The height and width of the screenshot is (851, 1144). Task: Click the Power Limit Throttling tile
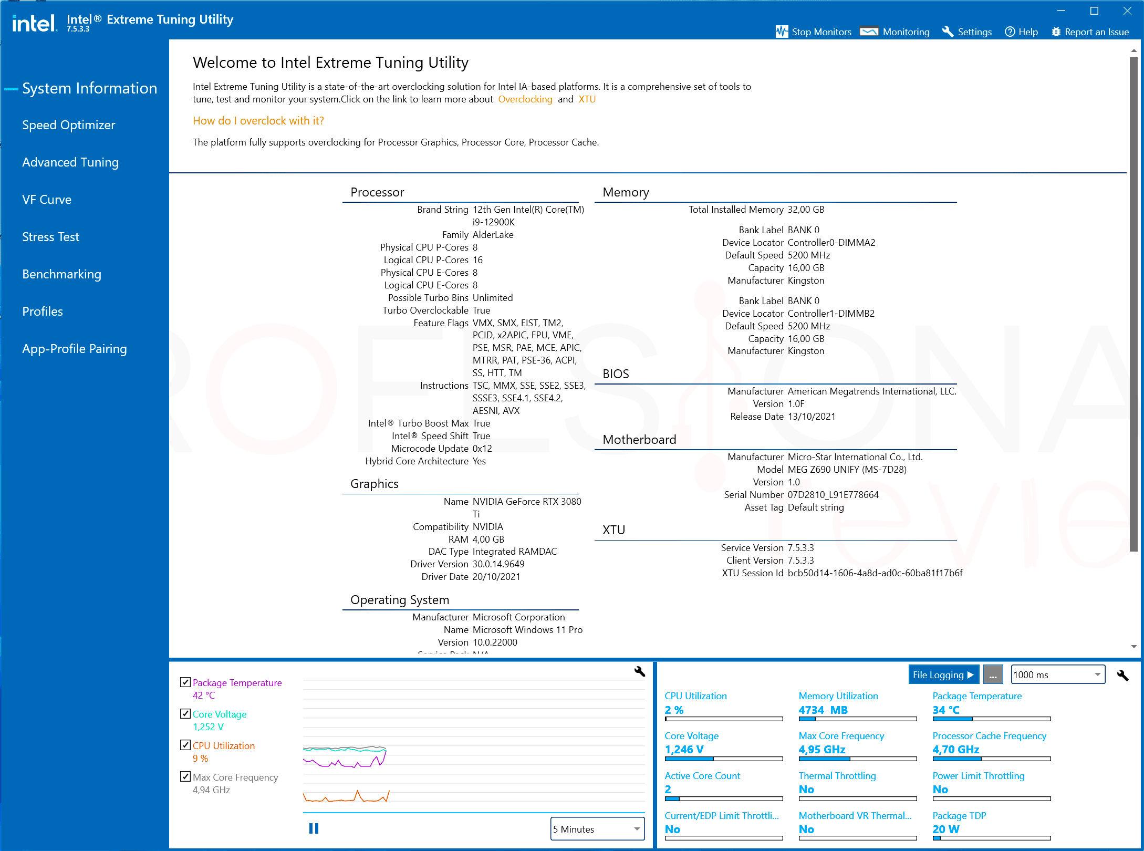[x=992, y=785]
